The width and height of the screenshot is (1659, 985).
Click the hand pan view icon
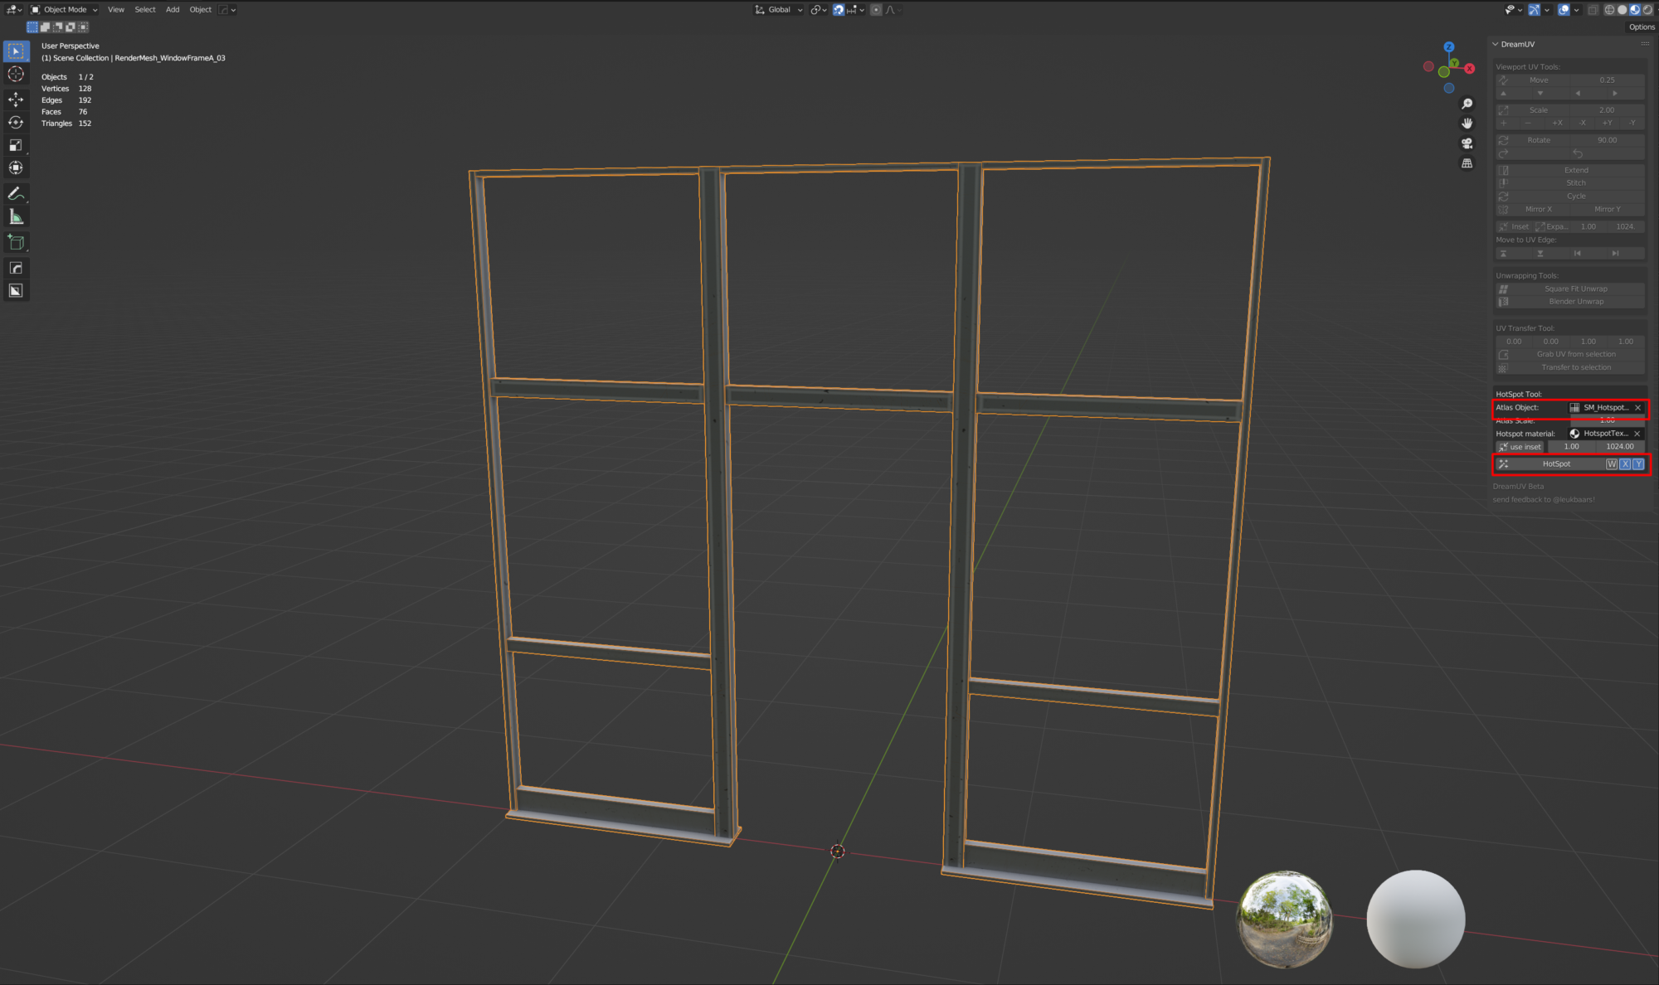click(x=1467, y=124)
